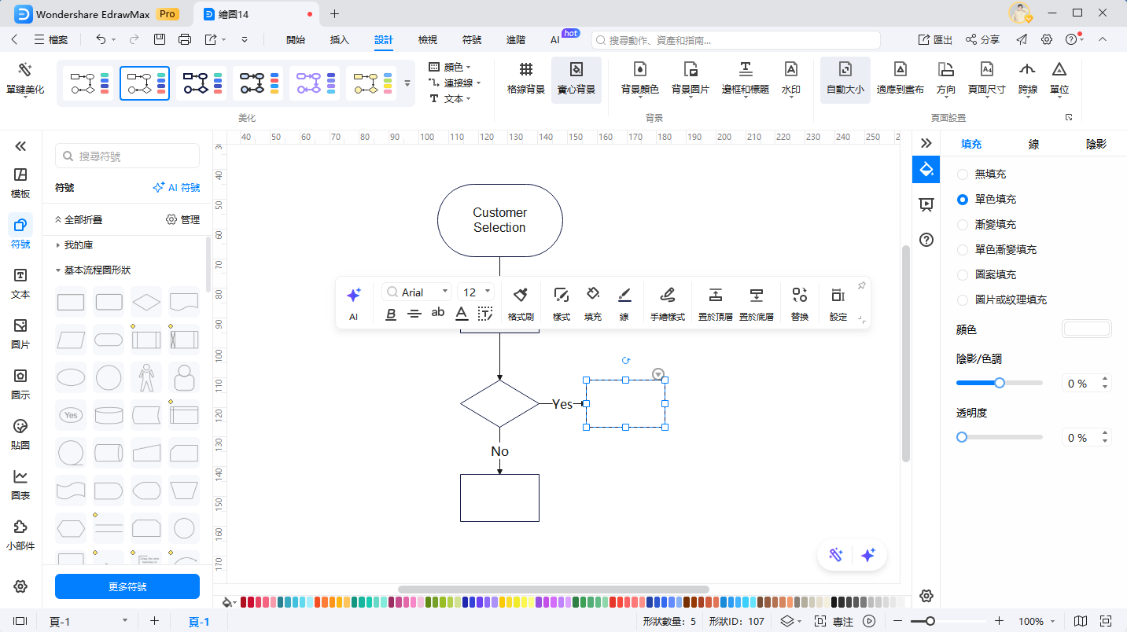Select No Fill (無填充) radio option
Viewport: 1127px width, 632px height.
click(962, 174)
